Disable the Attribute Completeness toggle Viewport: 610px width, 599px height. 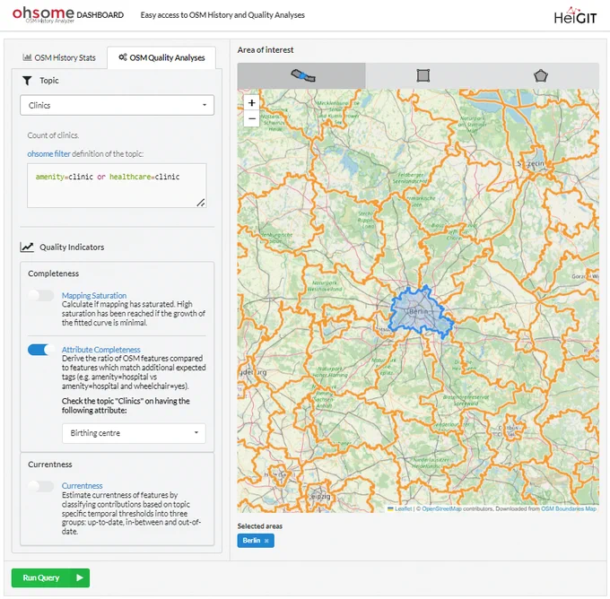point(41,350)
